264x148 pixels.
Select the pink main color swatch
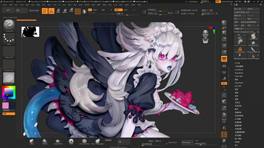(6, 105)
